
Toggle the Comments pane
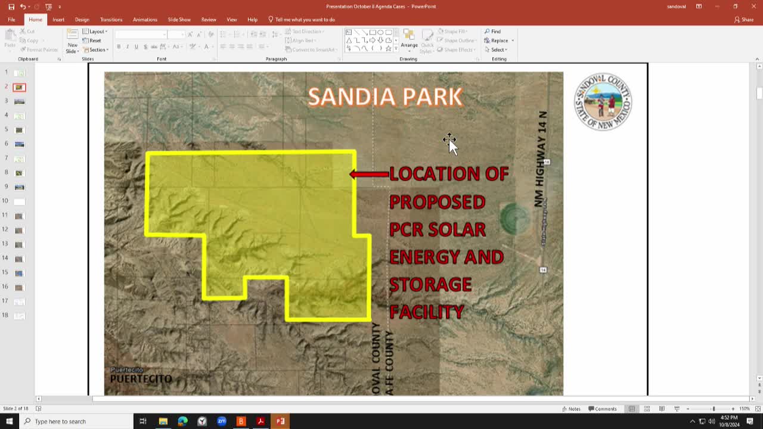pos(603,409)
